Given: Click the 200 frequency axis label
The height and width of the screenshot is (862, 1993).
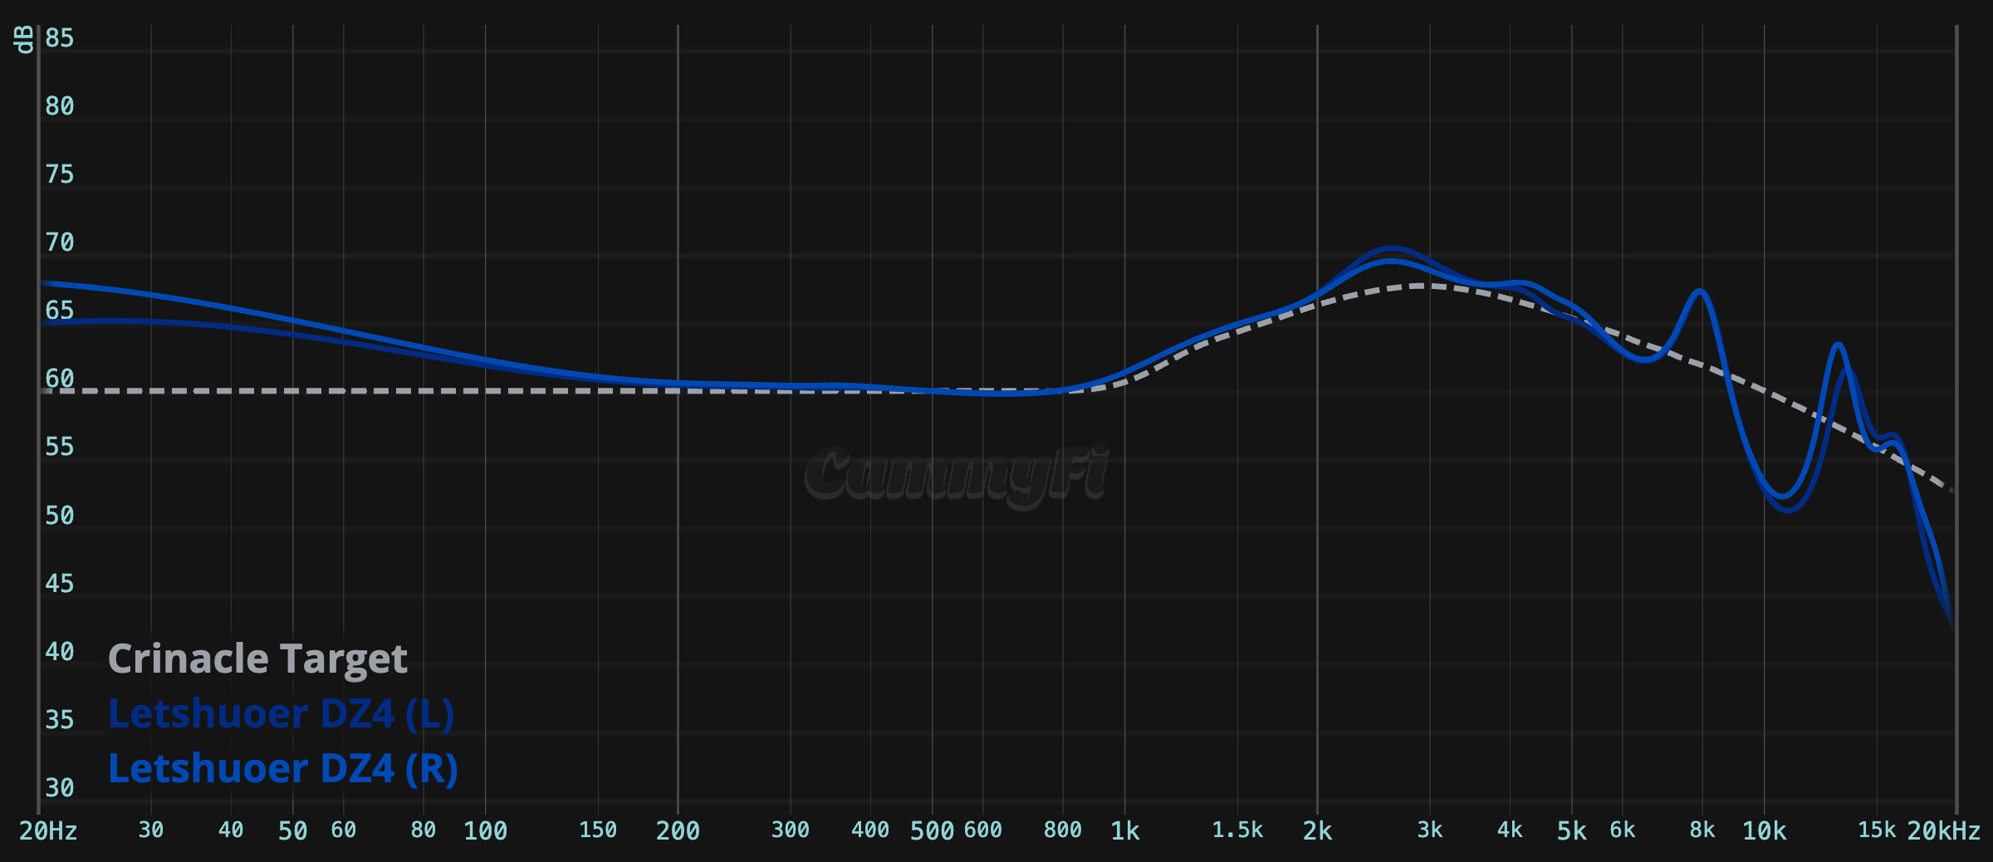Looking at the screenshot, I should click(678, 830).
